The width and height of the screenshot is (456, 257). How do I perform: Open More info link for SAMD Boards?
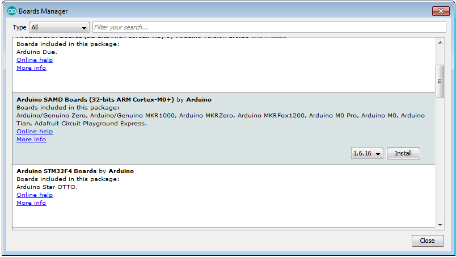[31, 140]
